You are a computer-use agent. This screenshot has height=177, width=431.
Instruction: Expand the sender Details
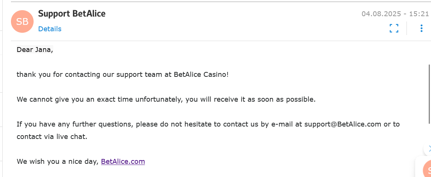point(50,29)
